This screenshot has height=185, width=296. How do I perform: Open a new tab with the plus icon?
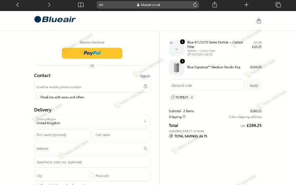pos(246,5)
